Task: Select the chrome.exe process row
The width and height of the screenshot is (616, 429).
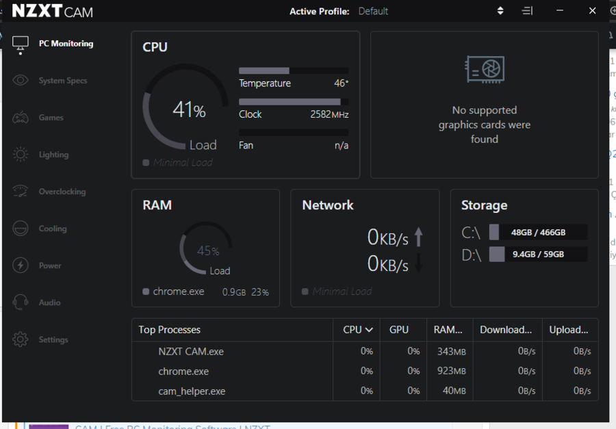Action: (183, 372)
